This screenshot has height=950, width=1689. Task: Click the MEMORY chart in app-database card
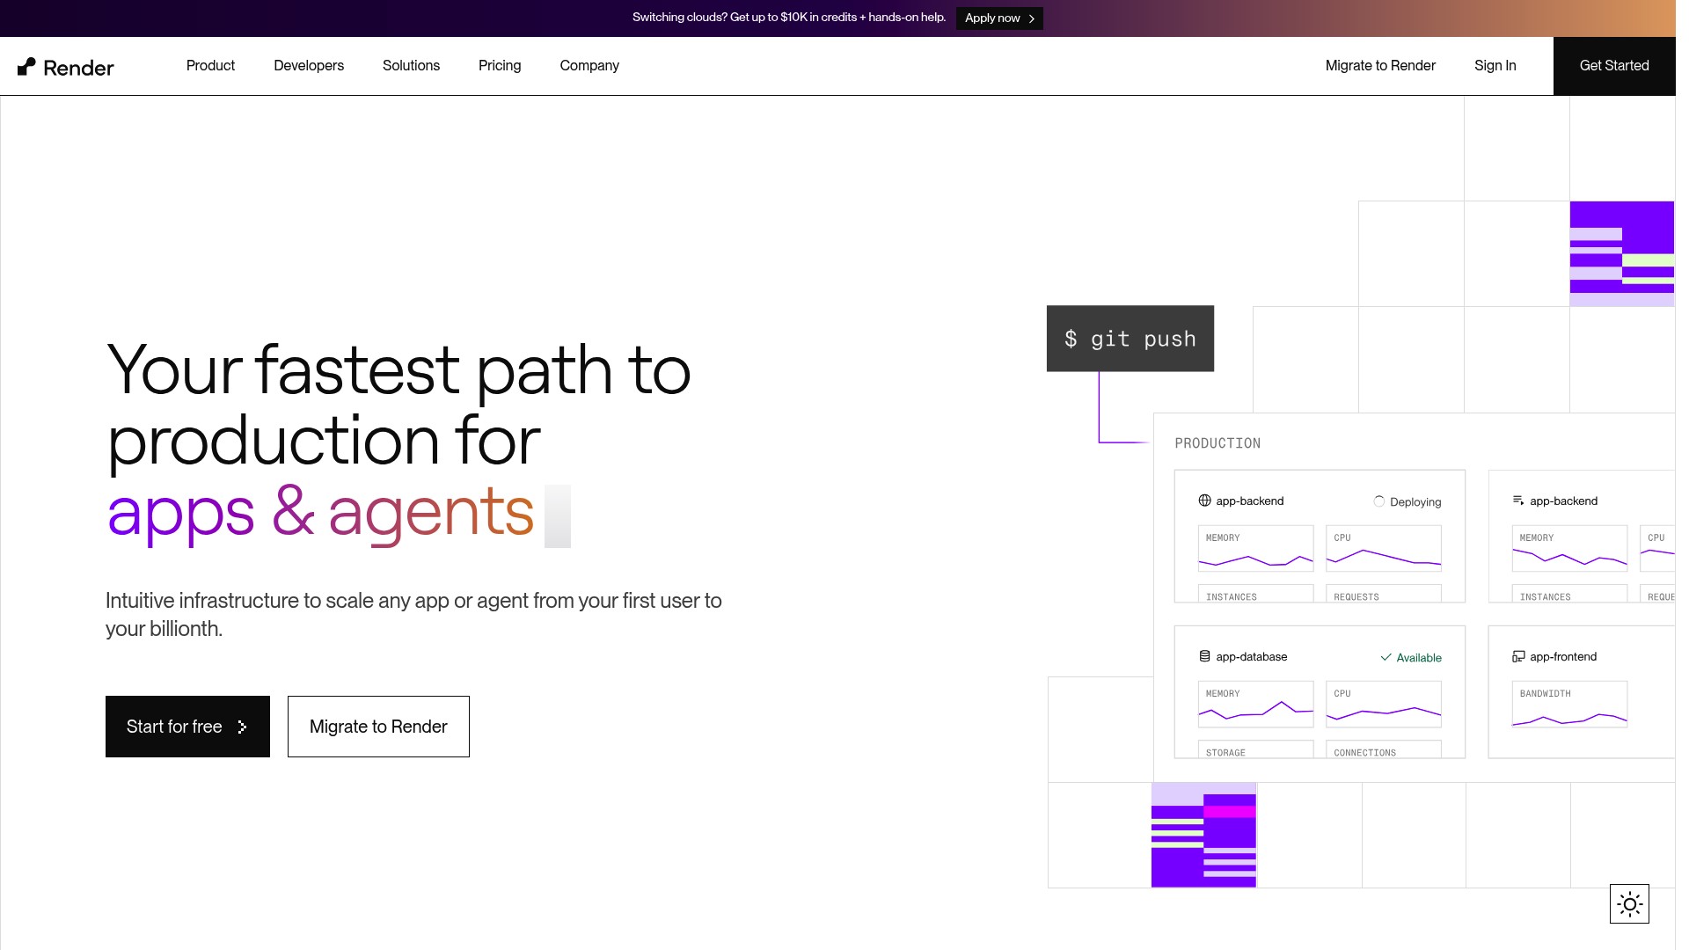click(x=1255, y=704)
